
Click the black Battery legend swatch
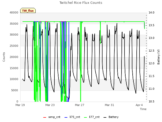click(x=105, y=117)
